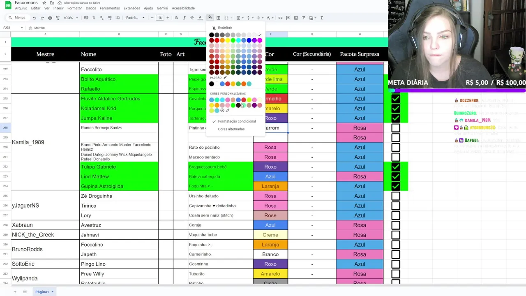Open the text color tool
526x296 pixels.
click(200, 18)
